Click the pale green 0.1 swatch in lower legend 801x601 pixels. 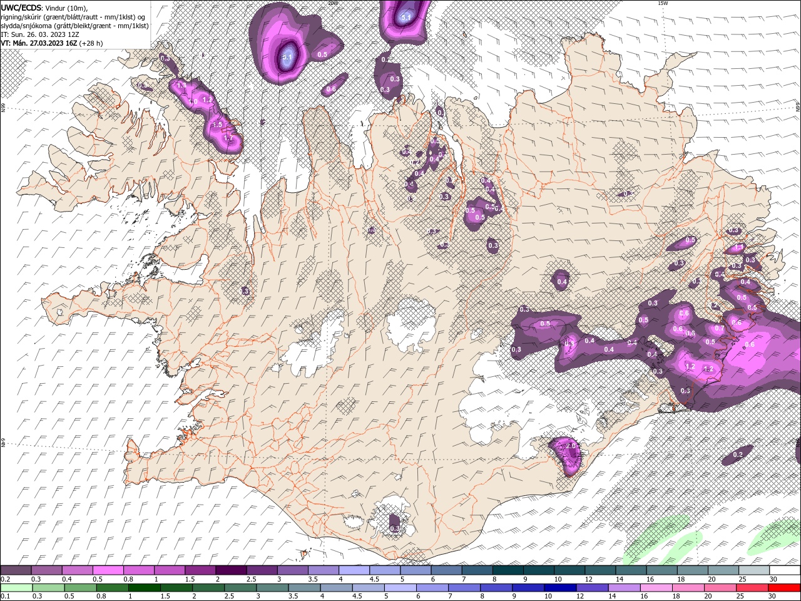click(16, 587)
